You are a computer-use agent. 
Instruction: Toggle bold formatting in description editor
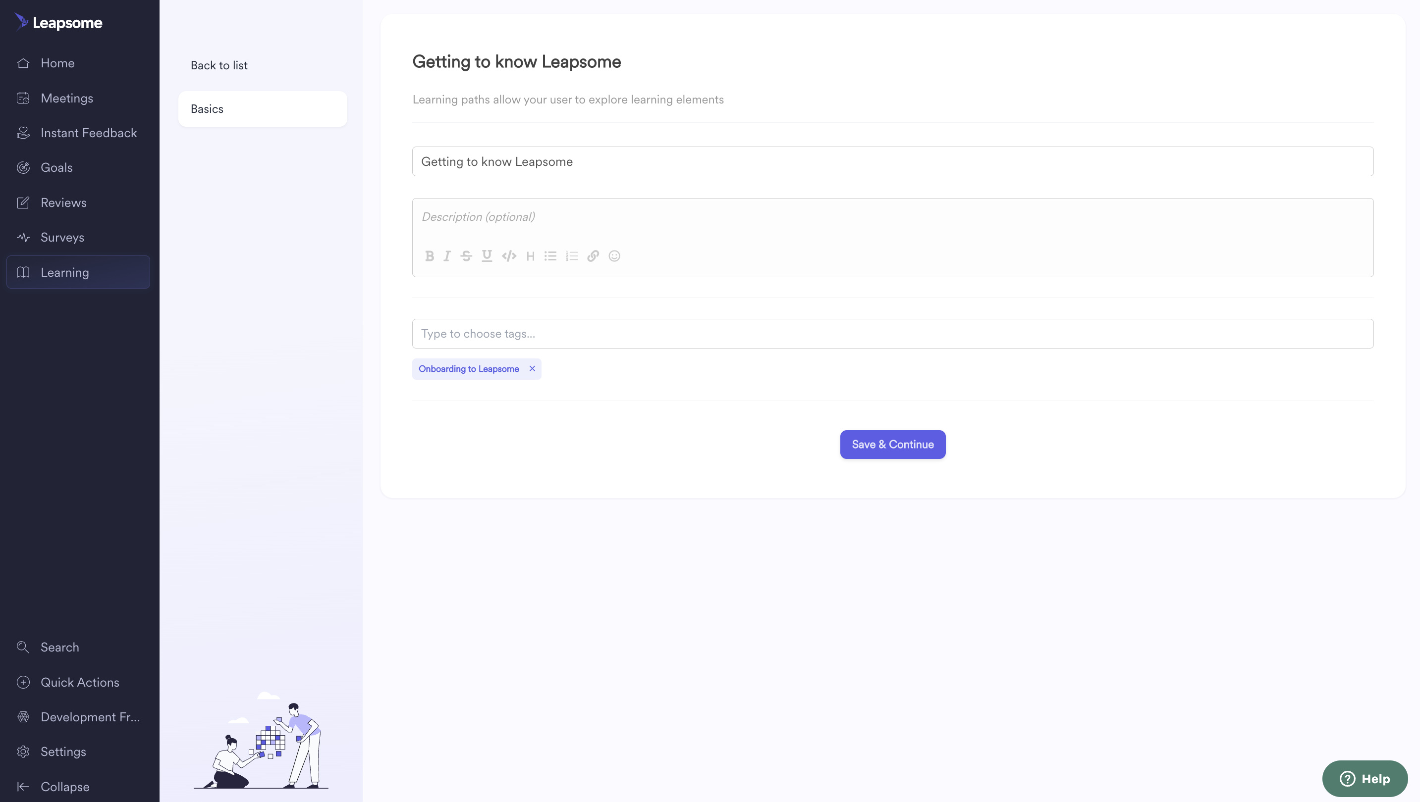coord(430,256)
